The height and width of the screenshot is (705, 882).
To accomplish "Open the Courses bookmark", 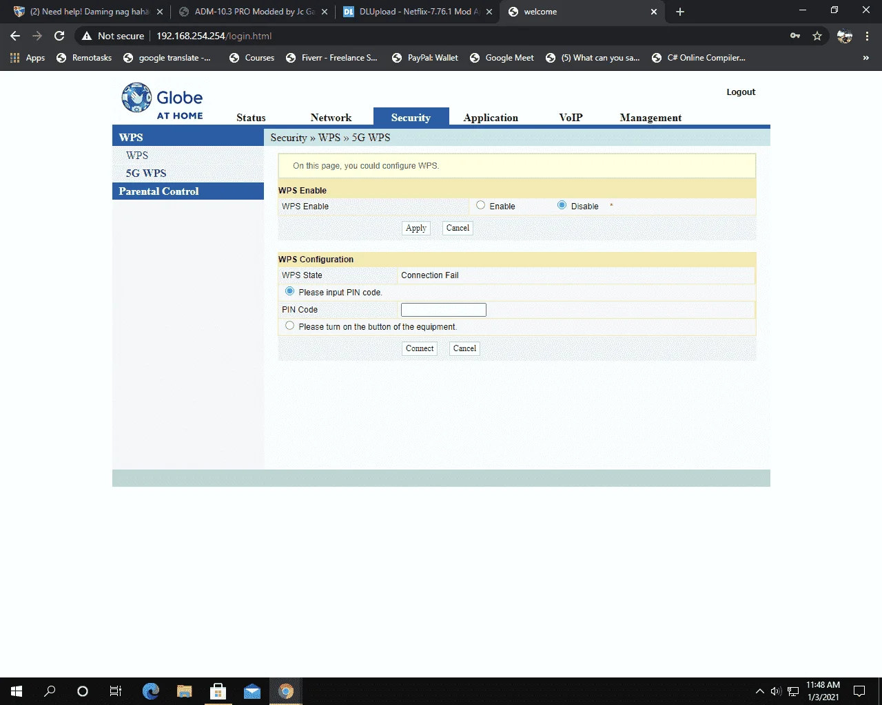I will pos(252,58).
